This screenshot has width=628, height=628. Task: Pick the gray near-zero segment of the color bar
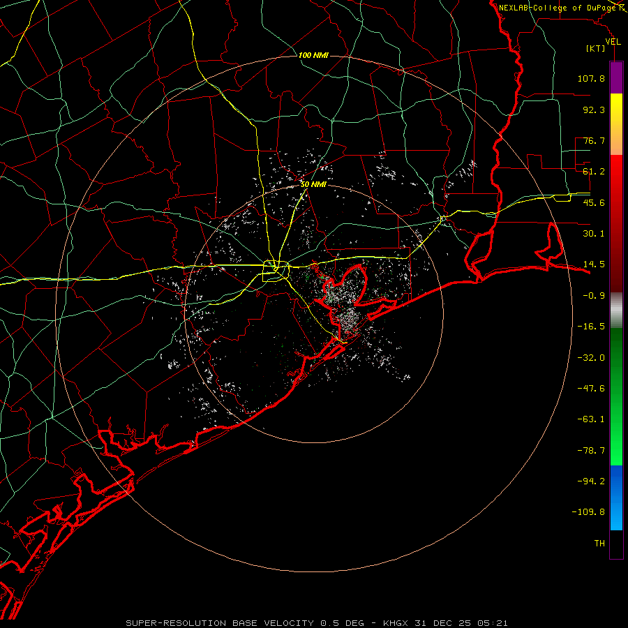[616, 311]
